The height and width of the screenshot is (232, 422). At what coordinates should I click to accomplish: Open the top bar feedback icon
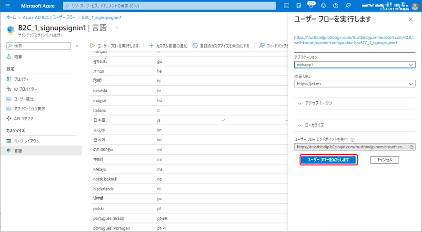click(x=348, y=6)
